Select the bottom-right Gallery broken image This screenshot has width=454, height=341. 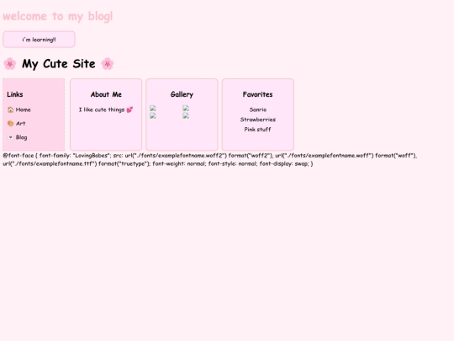coord(186,115)
